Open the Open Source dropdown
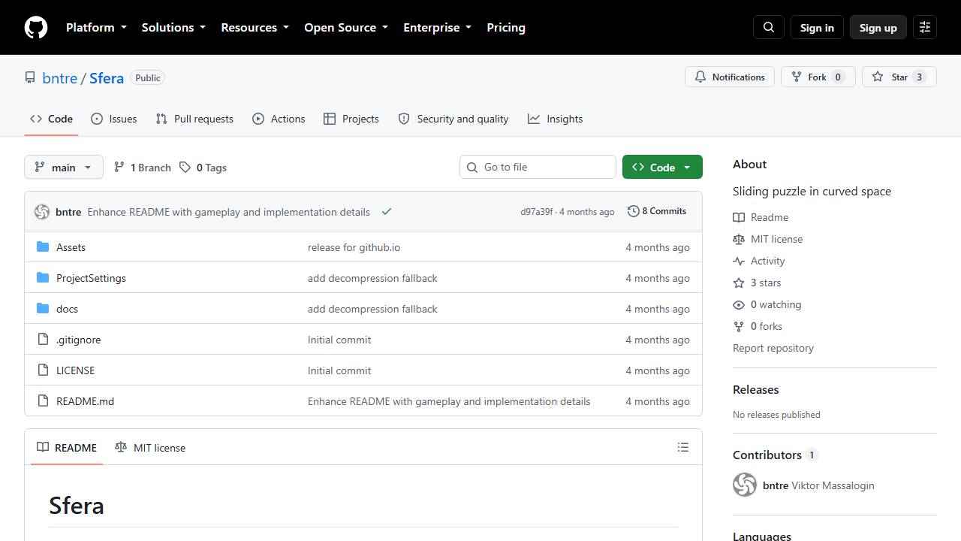 click(346, 27)
